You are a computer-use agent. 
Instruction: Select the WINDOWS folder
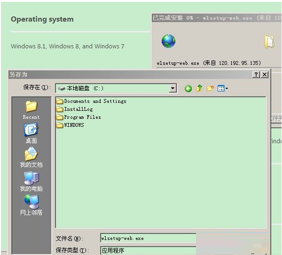(x=73, y=125)
